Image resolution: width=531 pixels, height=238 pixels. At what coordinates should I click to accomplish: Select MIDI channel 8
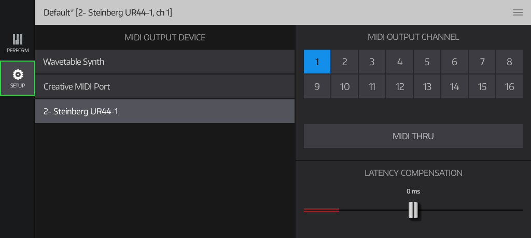tap(509, 62)
